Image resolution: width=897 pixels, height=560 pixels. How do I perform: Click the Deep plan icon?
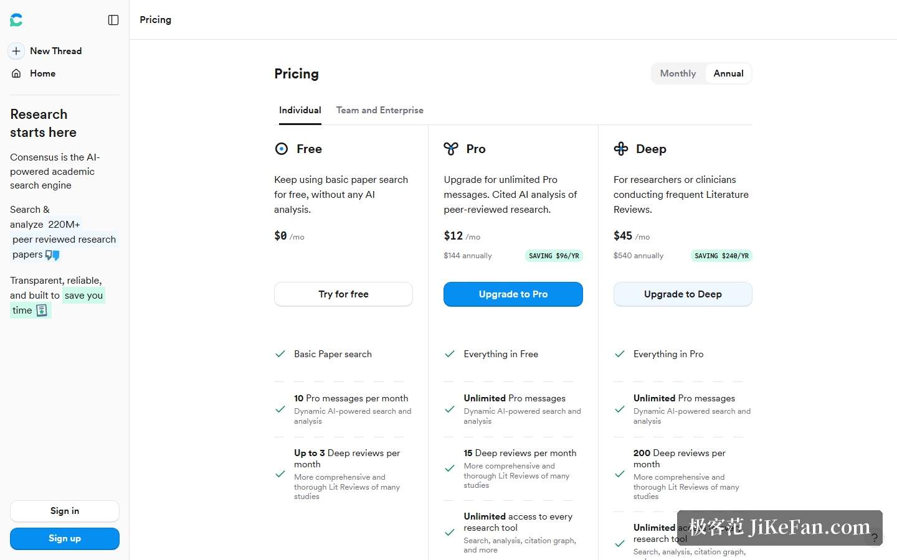coord(621,149)
